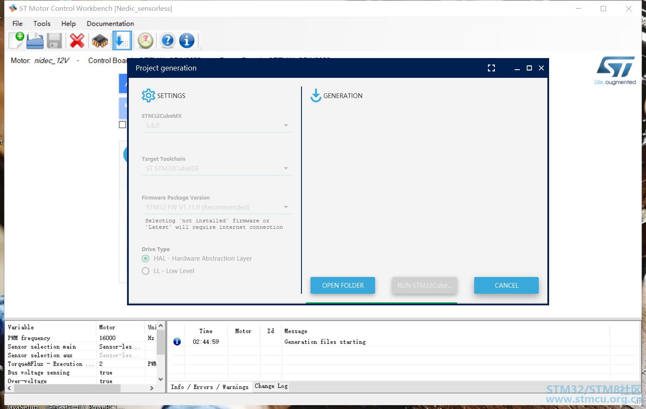This screenshot has height=409, width=646.
Task: Click the Id column header in log
Action: [270, 331]
